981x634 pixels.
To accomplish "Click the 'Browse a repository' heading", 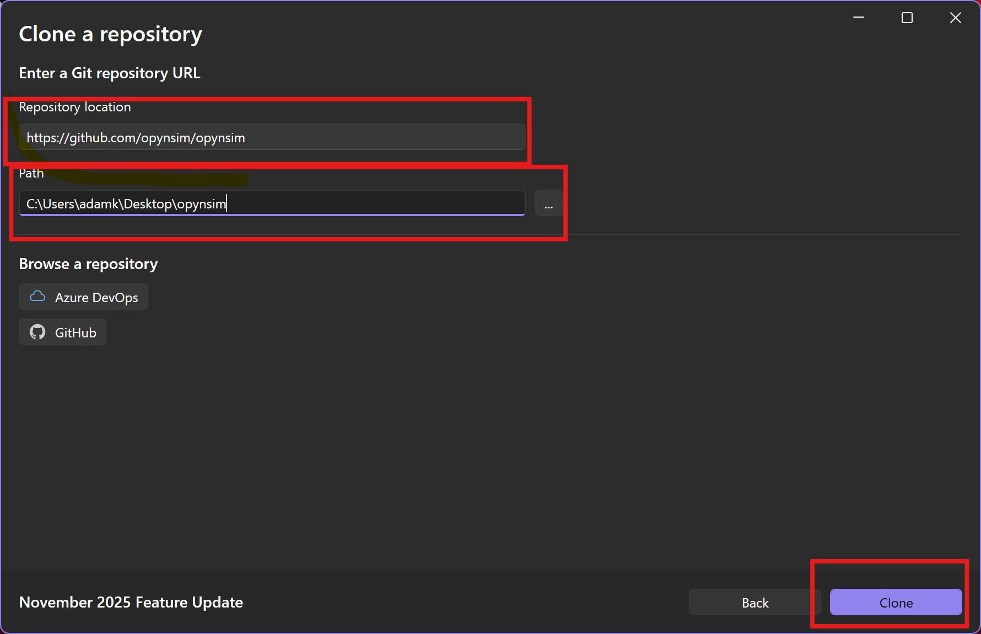I will pos(88,264).
